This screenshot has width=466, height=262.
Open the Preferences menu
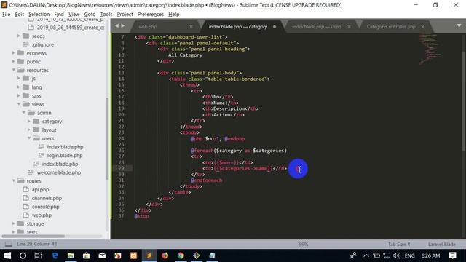[151, 15]
